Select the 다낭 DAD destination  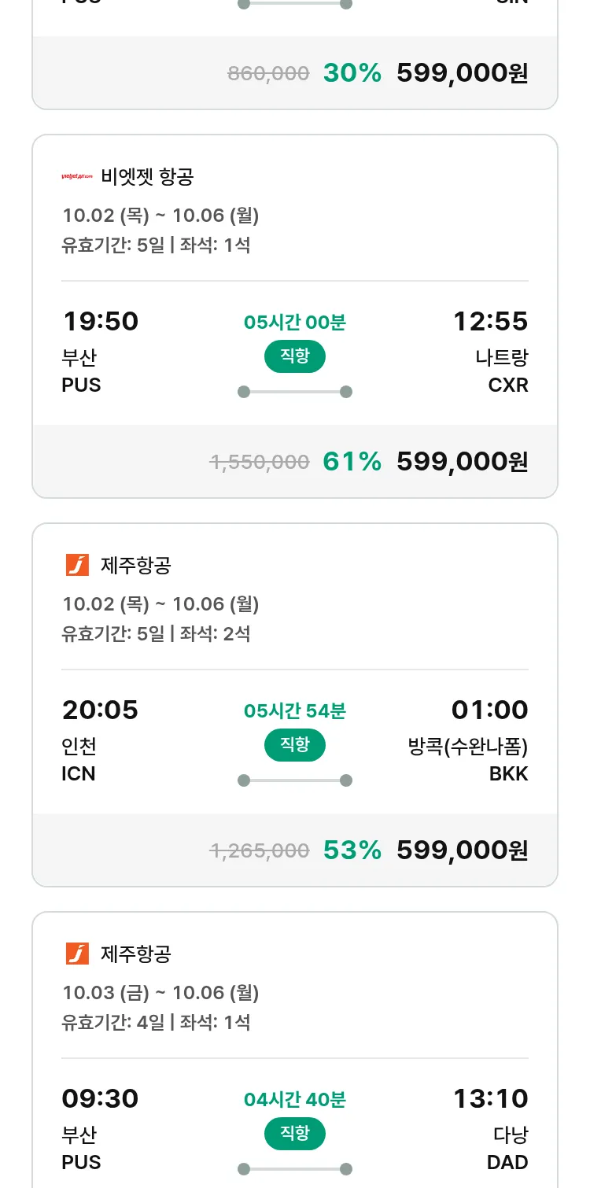[x=510, y=1148]
